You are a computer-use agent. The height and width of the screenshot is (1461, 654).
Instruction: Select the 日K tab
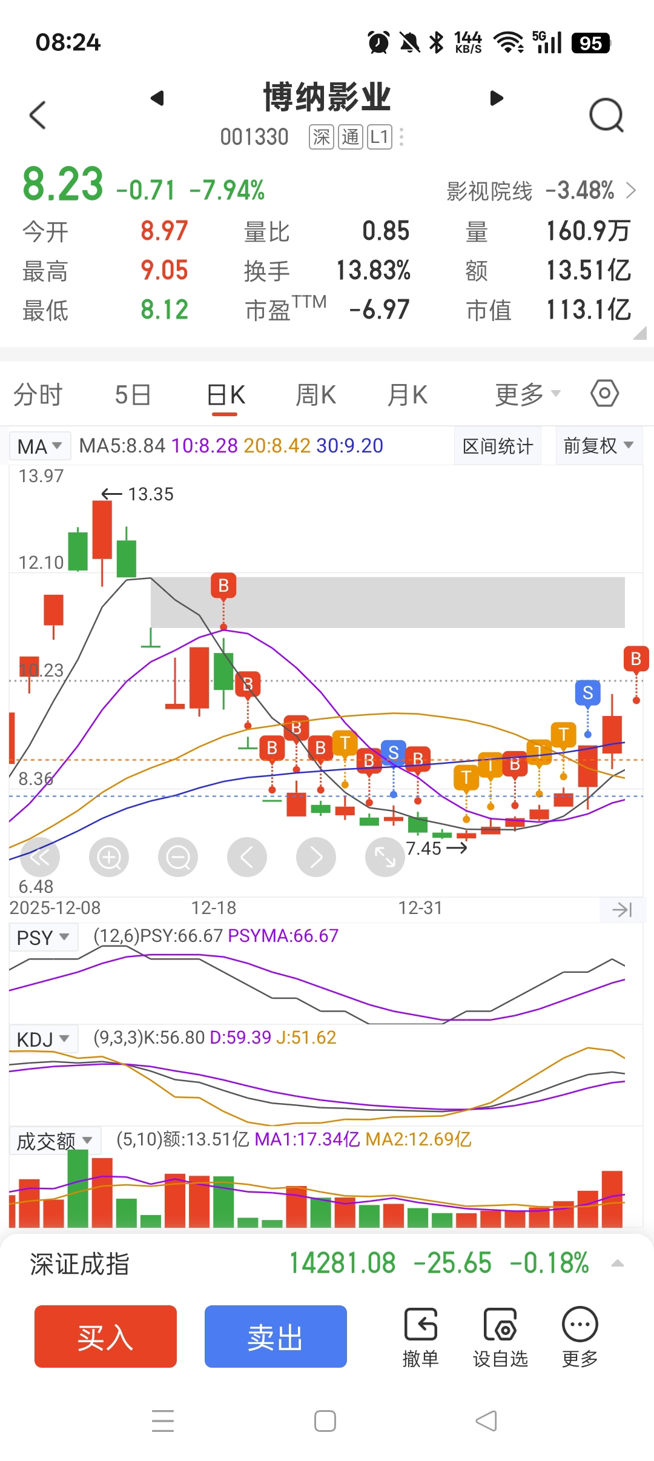click(x=225, y=395)
